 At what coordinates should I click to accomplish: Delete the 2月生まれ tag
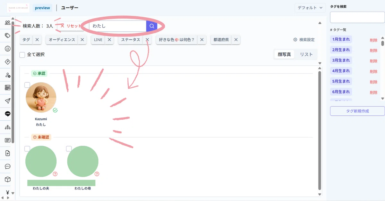point(373,50)
